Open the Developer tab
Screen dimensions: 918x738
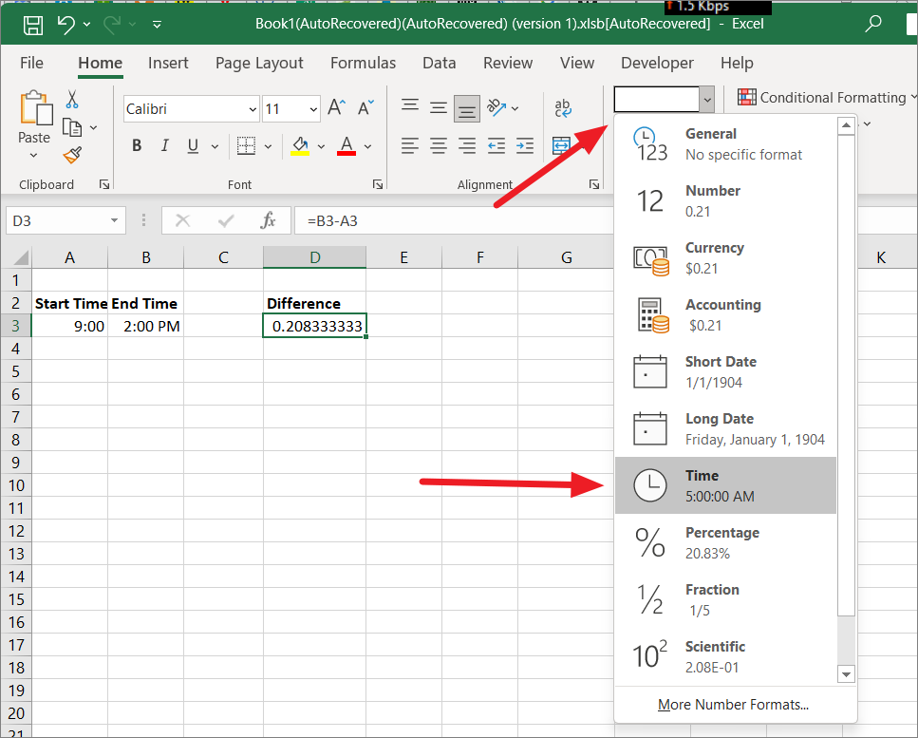(657, 63)
